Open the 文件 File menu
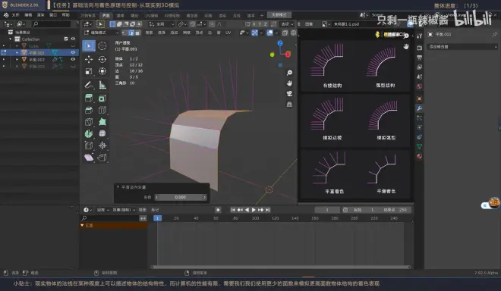Image resolution: width=501 pixels, height=291 pixels. click(15, 15)
